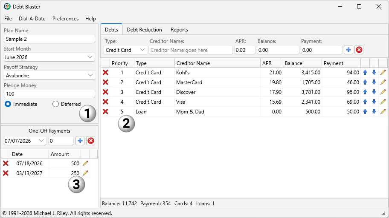This screenshot has width=389, height=218.
Task: Open the Payoff Strategy dropdown
Action: [49, 75]
